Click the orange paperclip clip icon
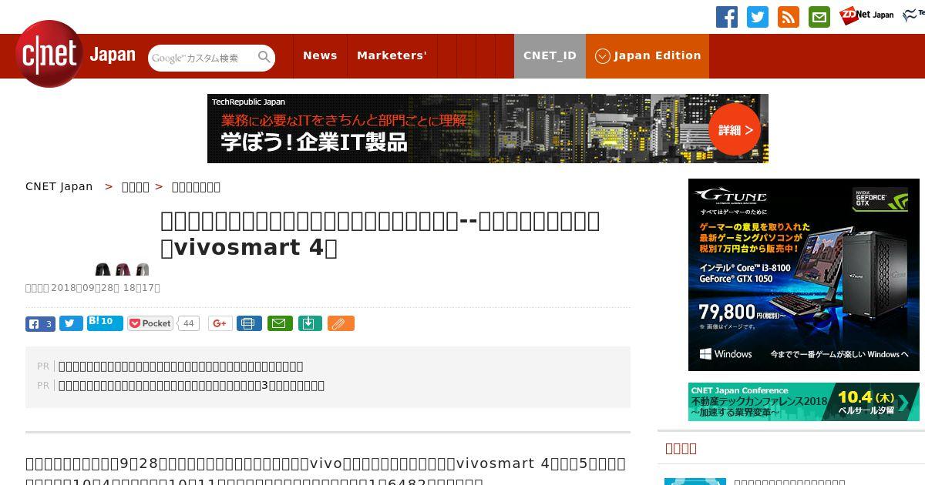The image size is (925, 485). coord(341,323)
